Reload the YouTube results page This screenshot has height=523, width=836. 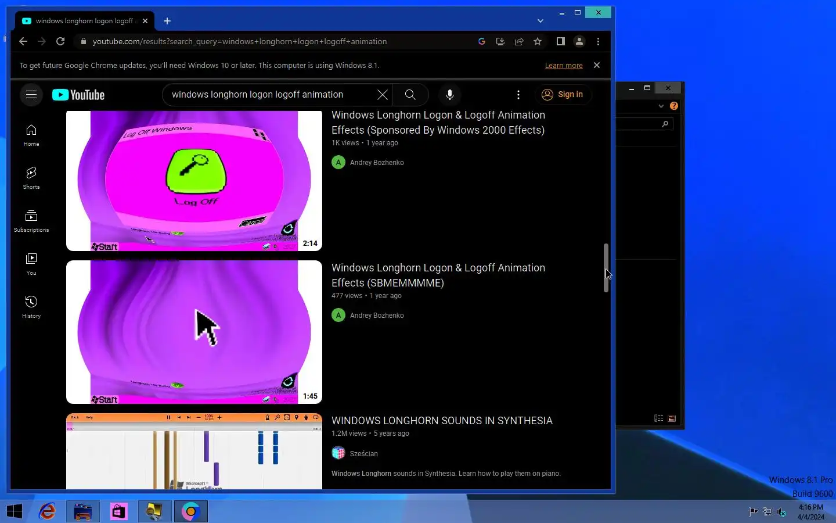[x=60, y=41]
